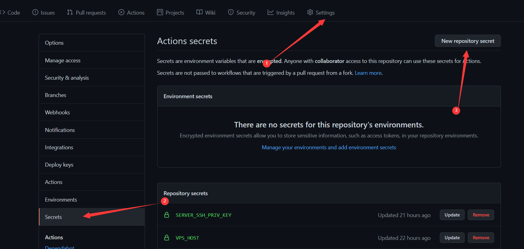The image size is (524, 249).
Task: Click the Issues circle icon
Action: (35, 12)
